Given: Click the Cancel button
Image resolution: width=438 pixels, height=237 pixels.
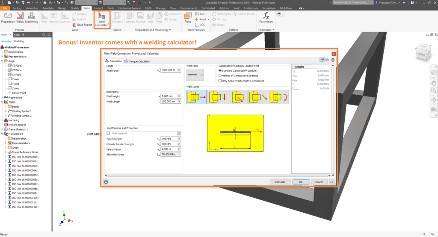Looking at the screenshot, I should pos(319,182).
